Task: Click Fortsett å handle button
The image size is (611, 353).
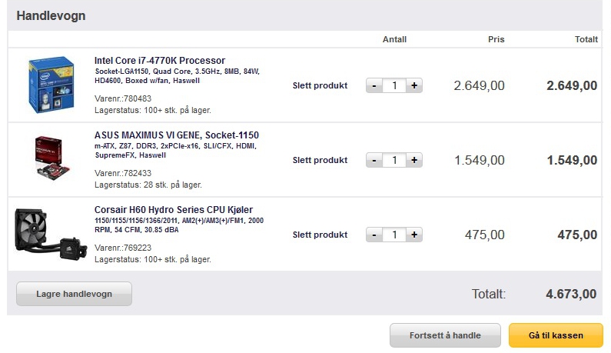Action: [x=445, y=335]
